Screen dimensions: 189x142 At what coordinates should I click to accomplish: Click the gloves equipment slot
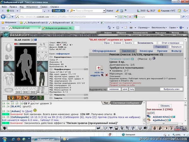(x=42, y=57)
